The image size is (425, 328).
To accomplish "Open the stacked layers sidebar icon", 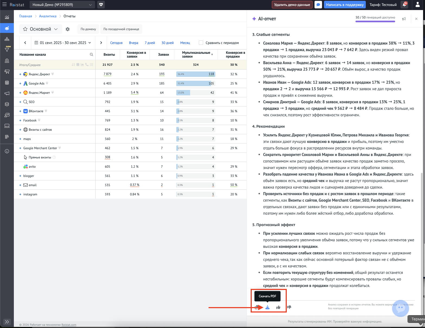I will tap(7, 104).
